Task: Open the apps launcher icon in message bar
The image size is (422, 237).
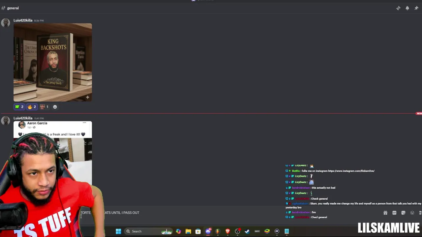Action: tap(420, 213)
